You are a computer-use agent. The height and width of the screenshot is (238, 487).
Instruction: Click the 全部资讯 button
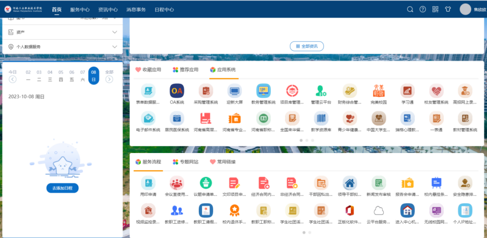coord(307,46)
